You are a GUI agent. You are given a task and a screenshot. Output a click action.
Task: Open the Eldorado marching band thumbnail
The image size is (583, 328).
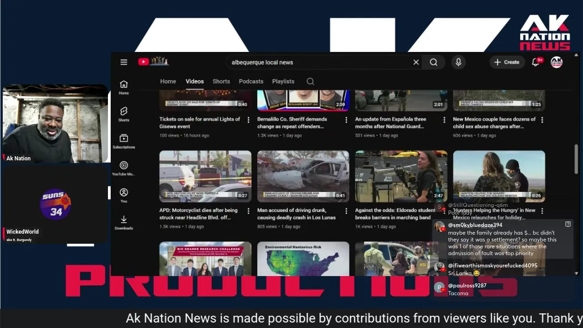[401, 176]
